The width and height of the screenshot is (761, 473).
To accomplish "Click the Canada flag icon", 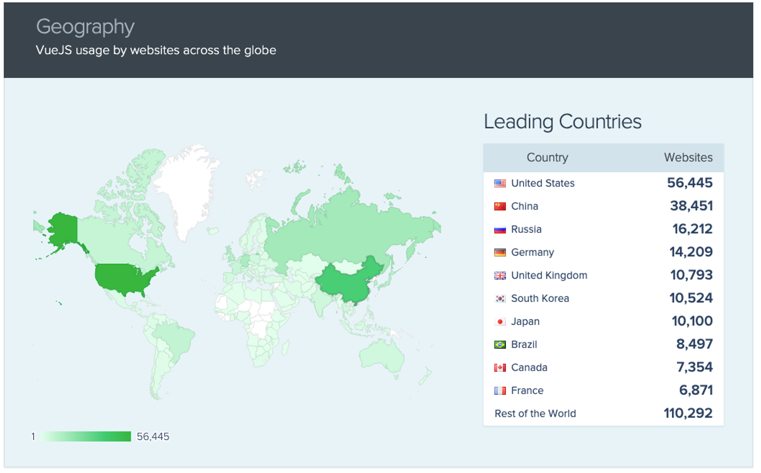I will pos(500,368).
